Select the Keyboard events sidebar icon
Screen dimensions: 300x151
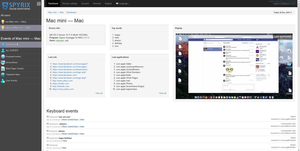pos(3,56)
